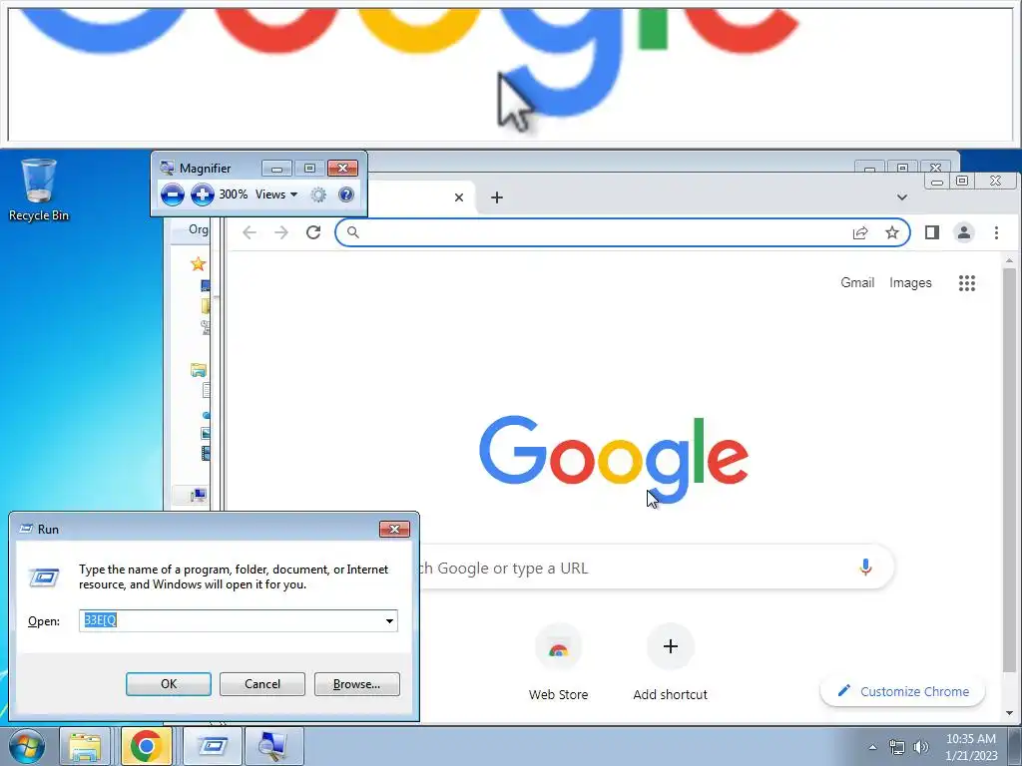Click Computer icon in Explorer sidebar

tap(199, 495)
